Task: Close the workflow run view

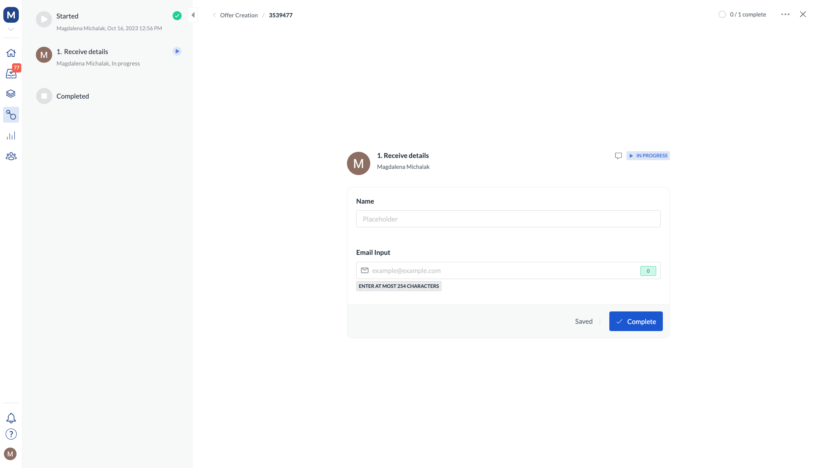Action: coord(803,15)
